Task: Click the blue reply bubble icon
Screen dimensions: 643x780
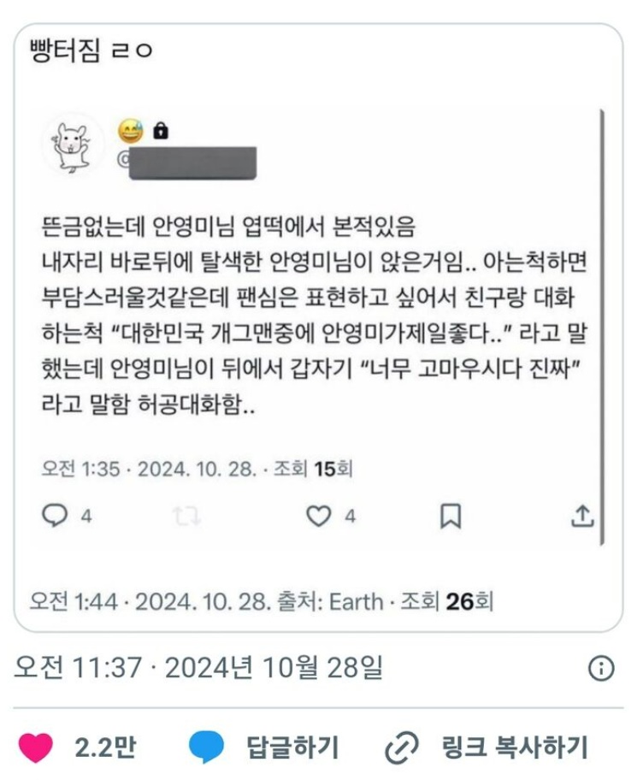Action: tap(206, 747)
